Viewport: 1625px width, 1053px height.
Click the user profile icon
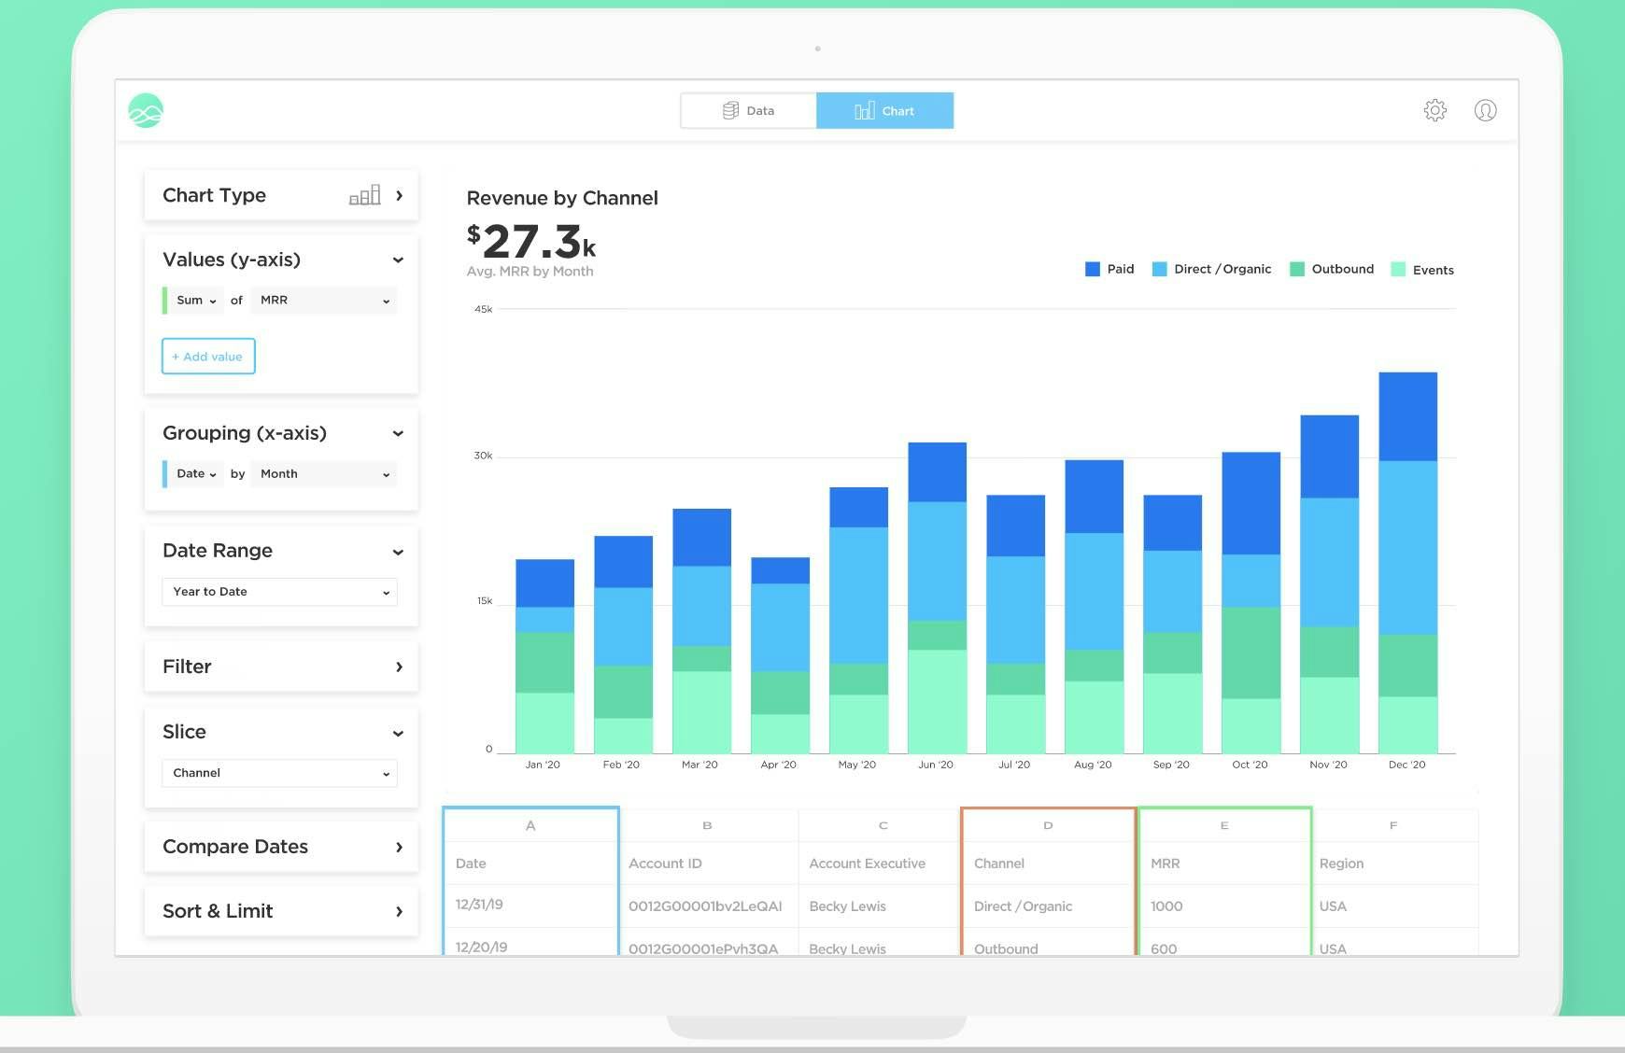point(1486,110)
